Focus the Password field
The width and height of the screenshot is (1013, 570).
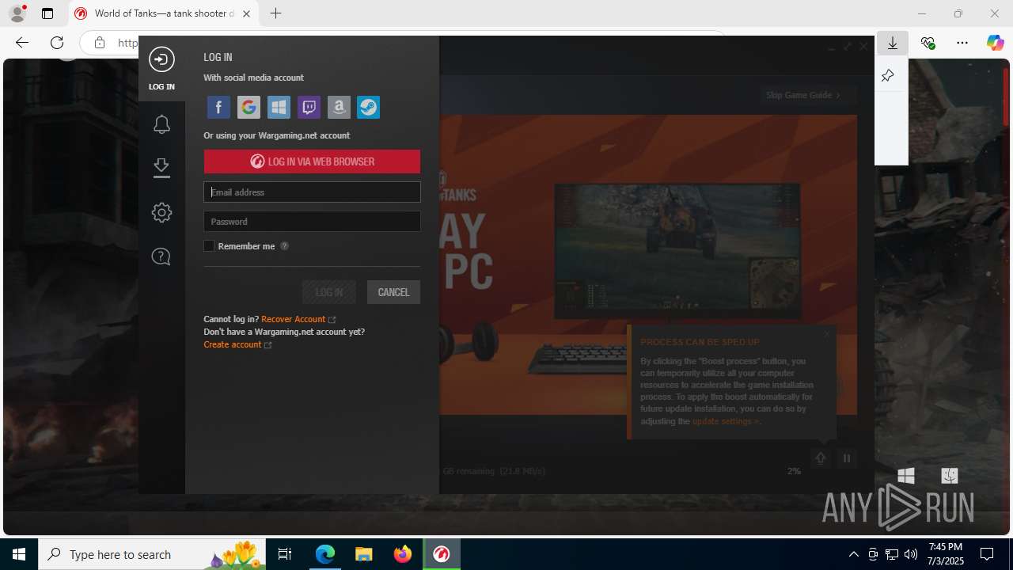pos(312,222)
